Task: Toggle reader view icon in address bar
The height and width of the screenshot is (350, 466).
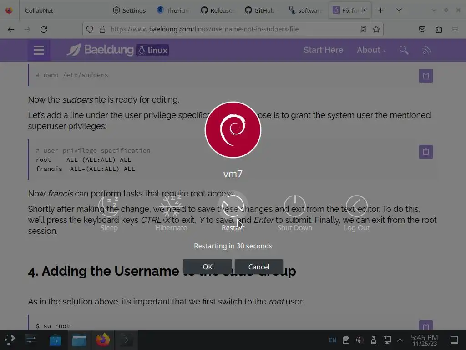Action: [x=364, y=29]
